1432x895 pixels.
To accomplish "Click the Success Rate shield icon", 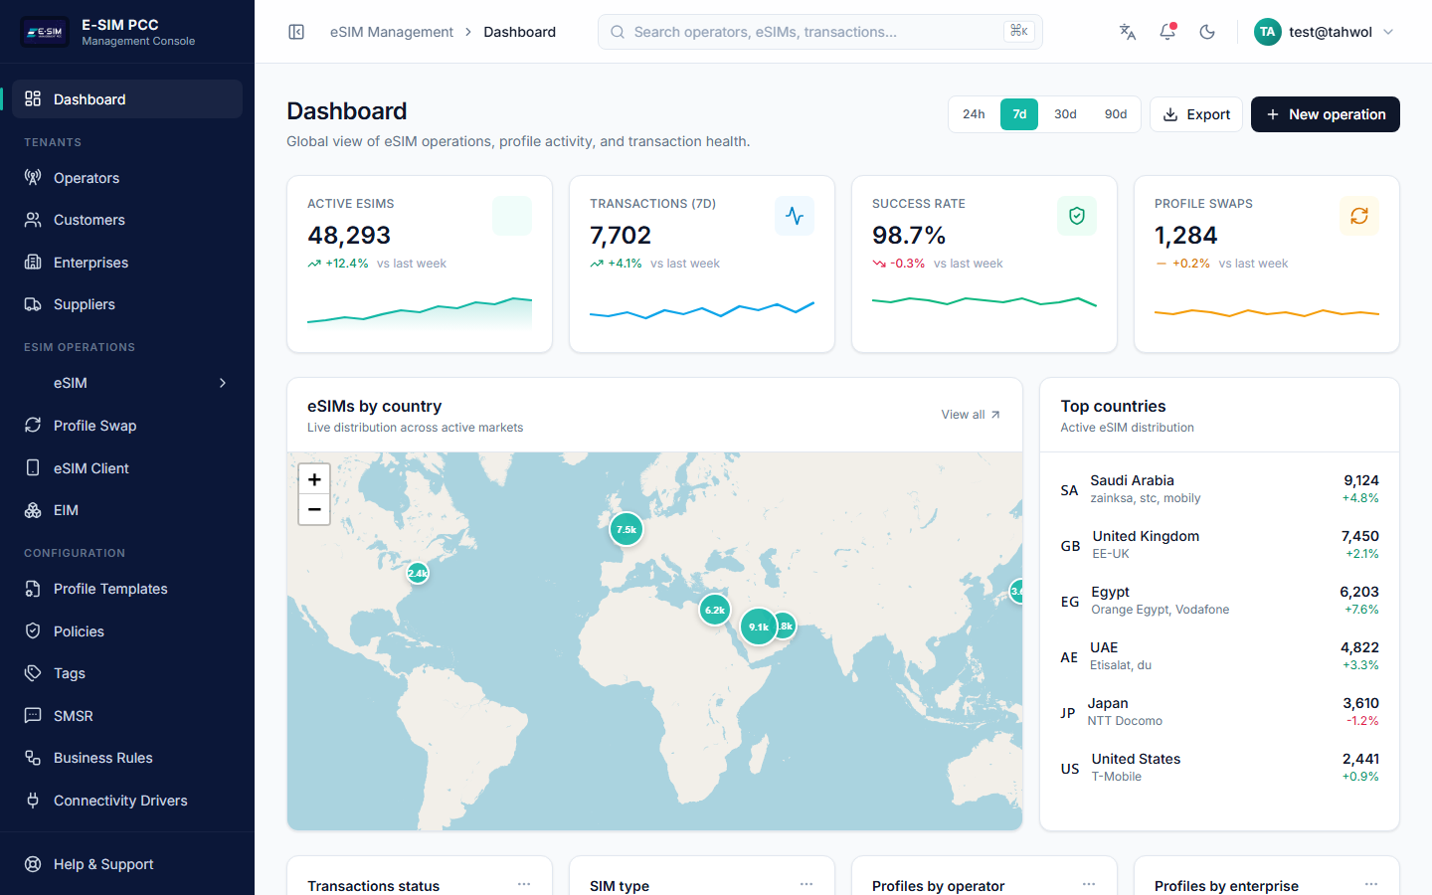I will tap(1076, 216).
